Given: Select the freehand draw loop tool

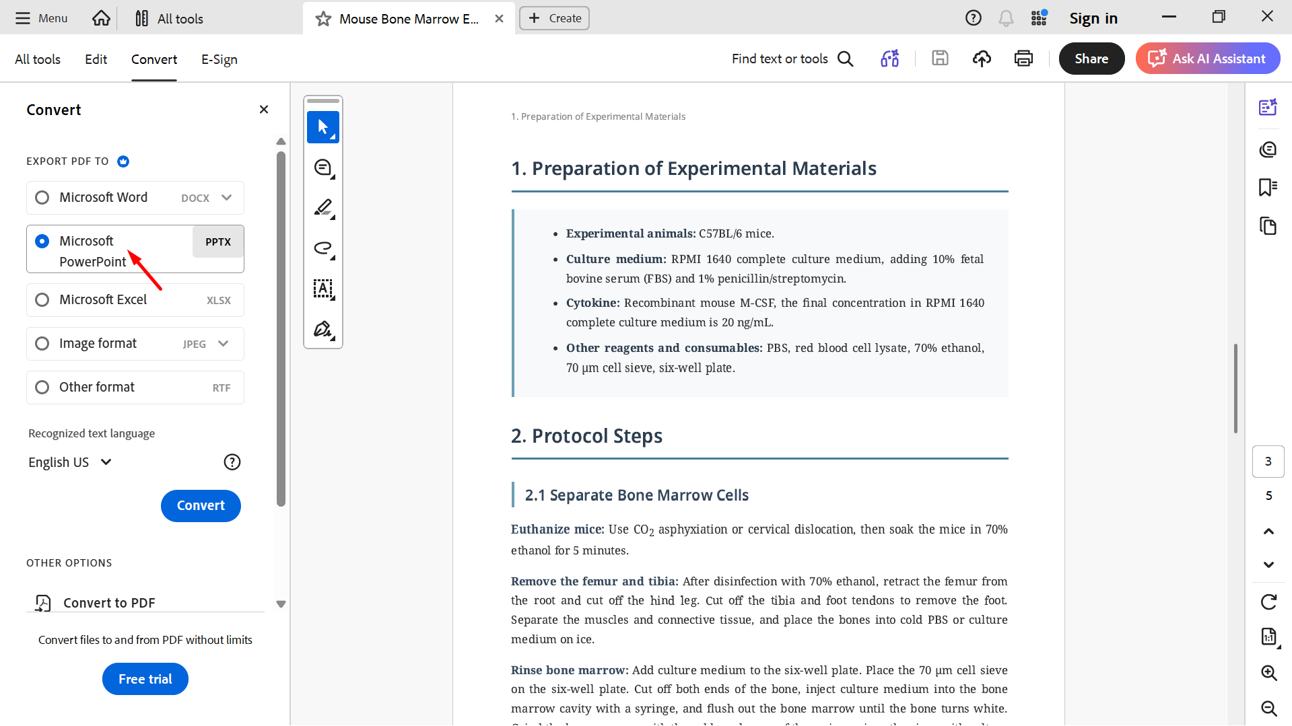Looking at the screenshot, I should [x=323, y=248].
